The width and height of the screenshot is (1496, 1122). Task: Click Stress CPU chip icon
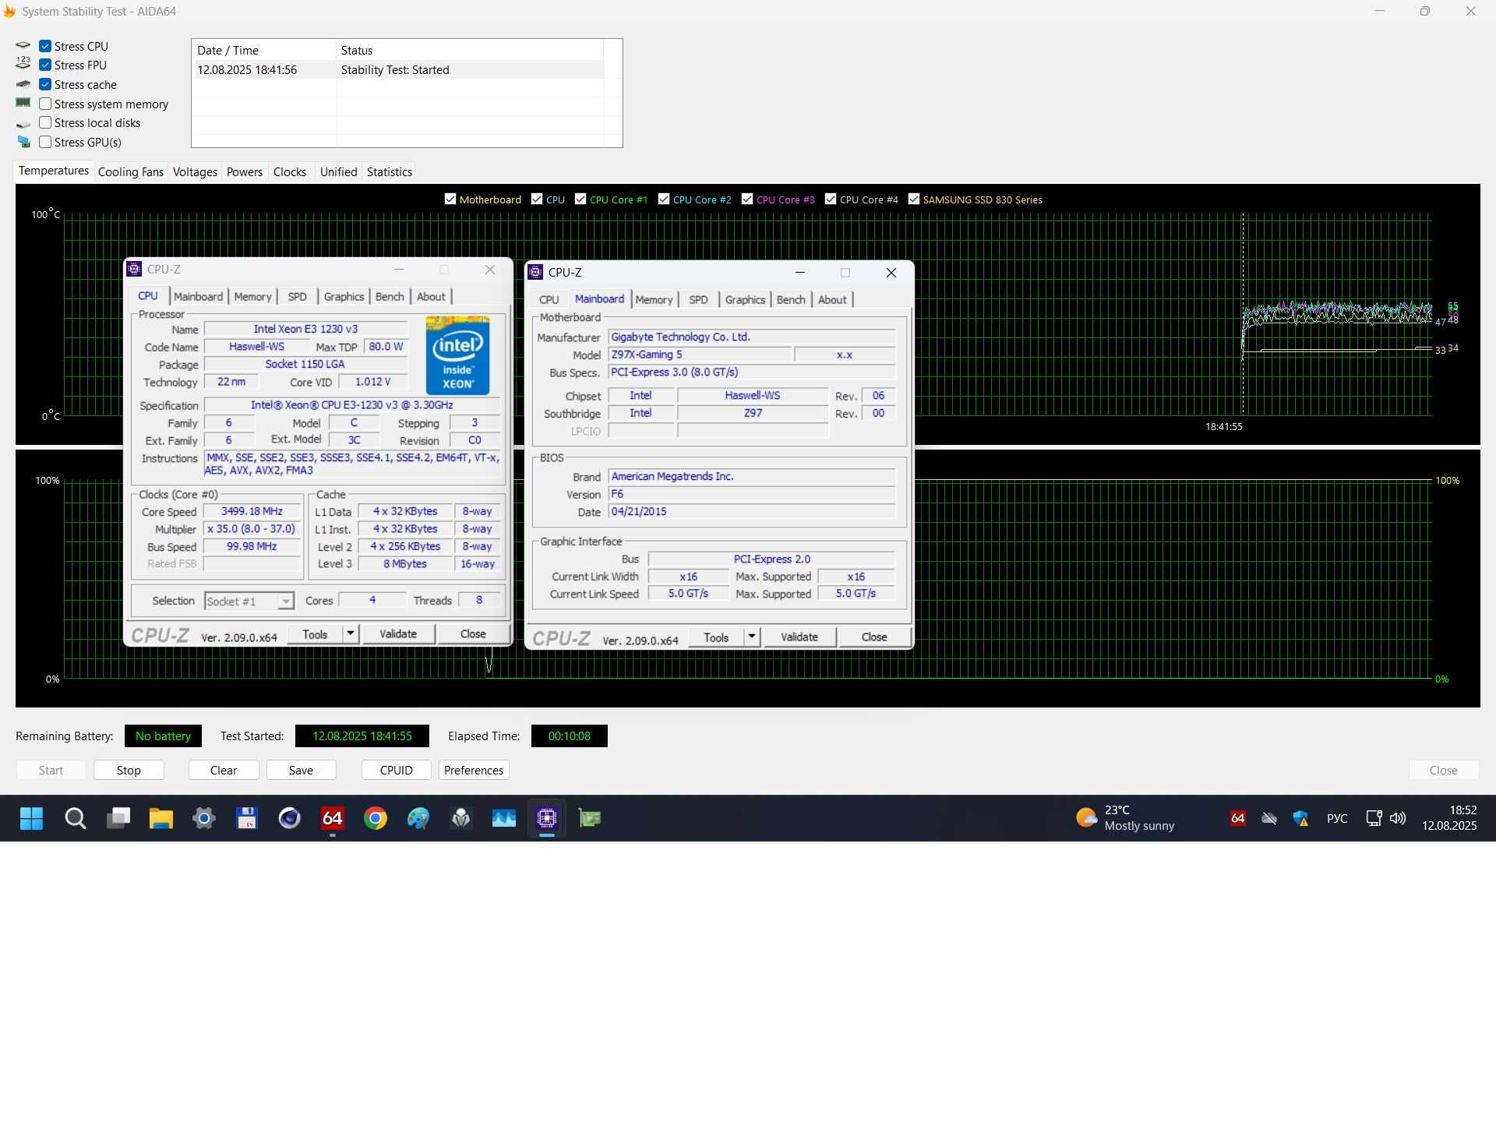[x=23, y=46]
